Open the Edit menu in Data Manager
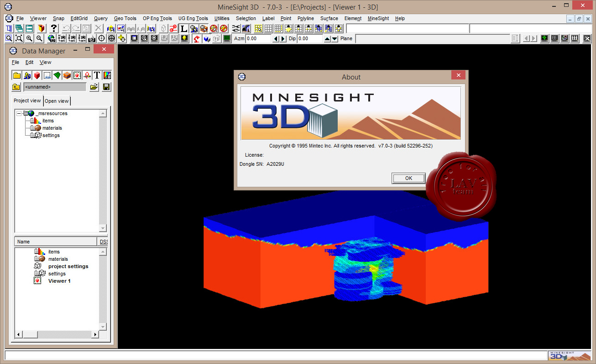 click(x=29, y=62)
